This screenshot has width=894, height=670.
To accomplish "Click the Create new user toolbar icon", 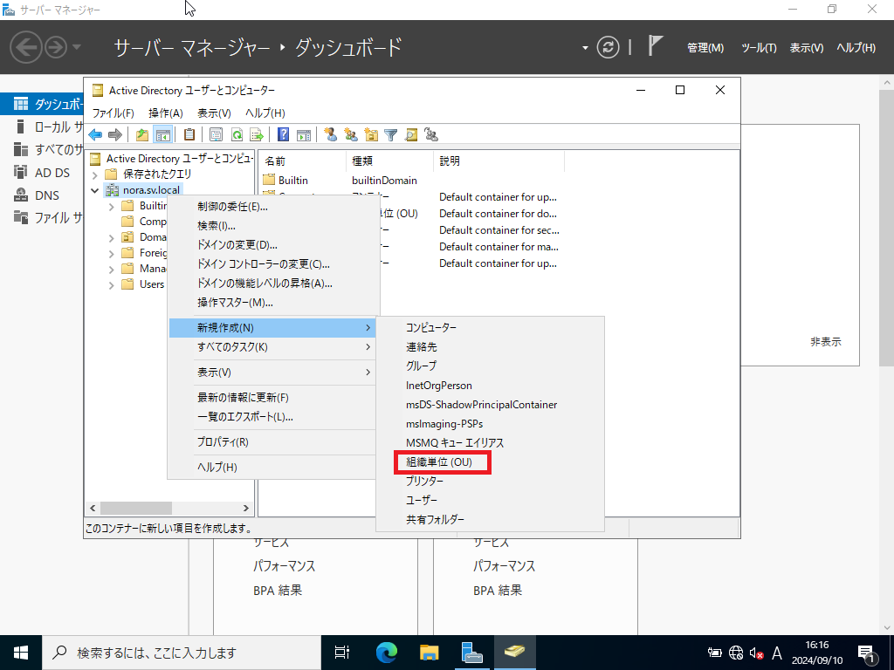I will pyautogui.click(x=330, y=135).
